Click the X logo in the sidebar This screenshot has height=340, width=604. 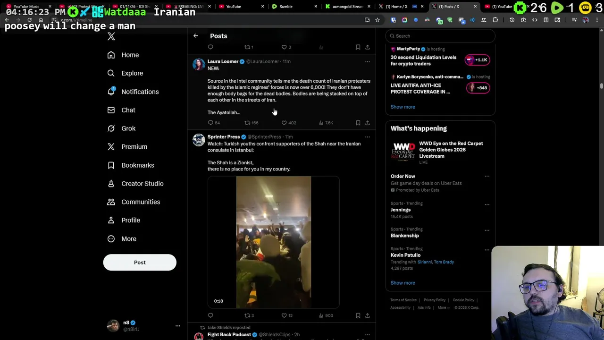tap(111, 36)
